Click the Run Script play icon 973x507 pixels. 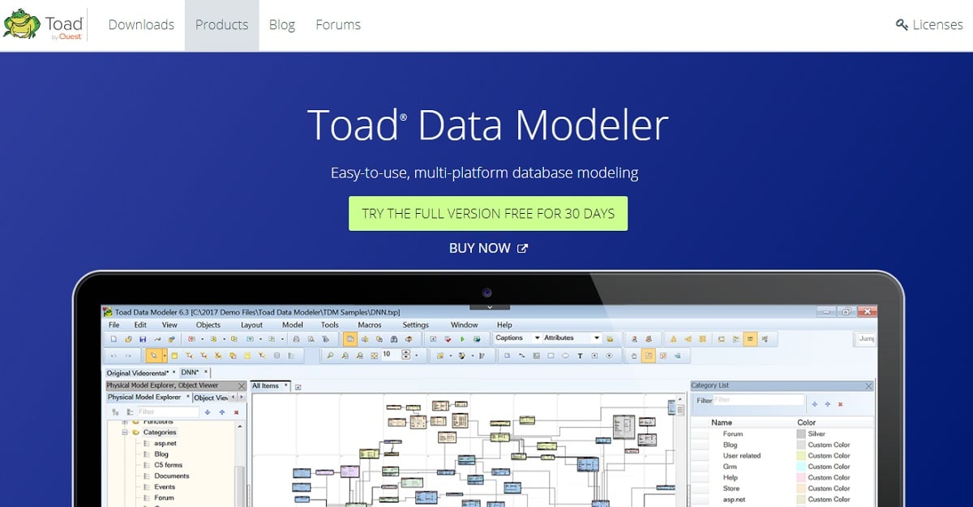[x=461, y=338]
